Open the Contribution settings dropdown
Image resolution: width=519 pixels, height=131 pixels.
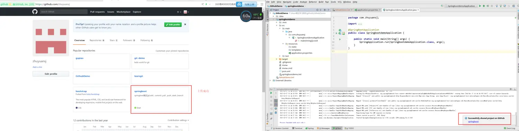coord(178,120)
